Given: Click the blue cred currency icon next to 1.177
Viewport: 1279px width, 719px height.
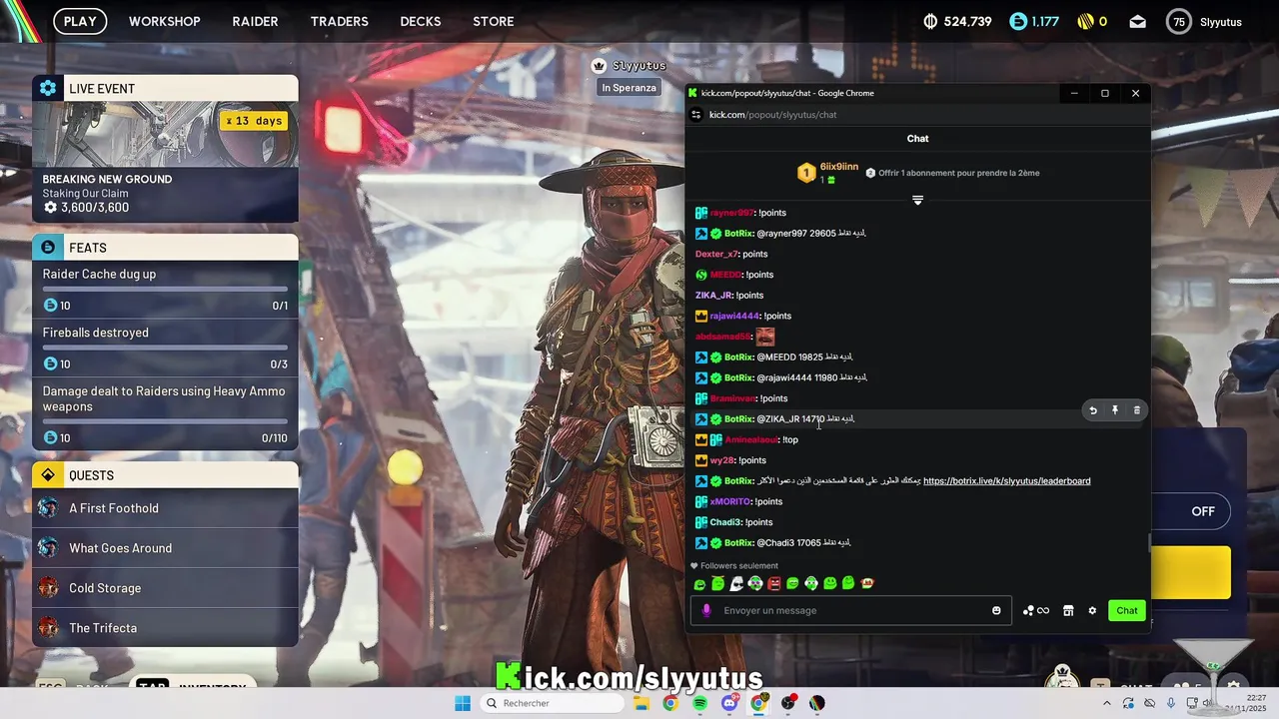Looking at the screenshot, I should 1018,21.
